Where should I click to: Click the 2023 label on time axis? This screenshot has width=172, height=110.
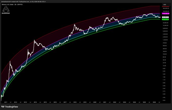[124, 102]
